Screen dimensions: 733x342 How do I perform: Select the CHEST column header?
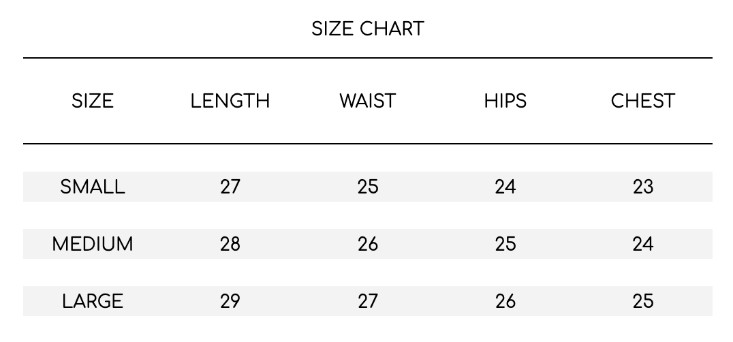(x=643, y=102)
